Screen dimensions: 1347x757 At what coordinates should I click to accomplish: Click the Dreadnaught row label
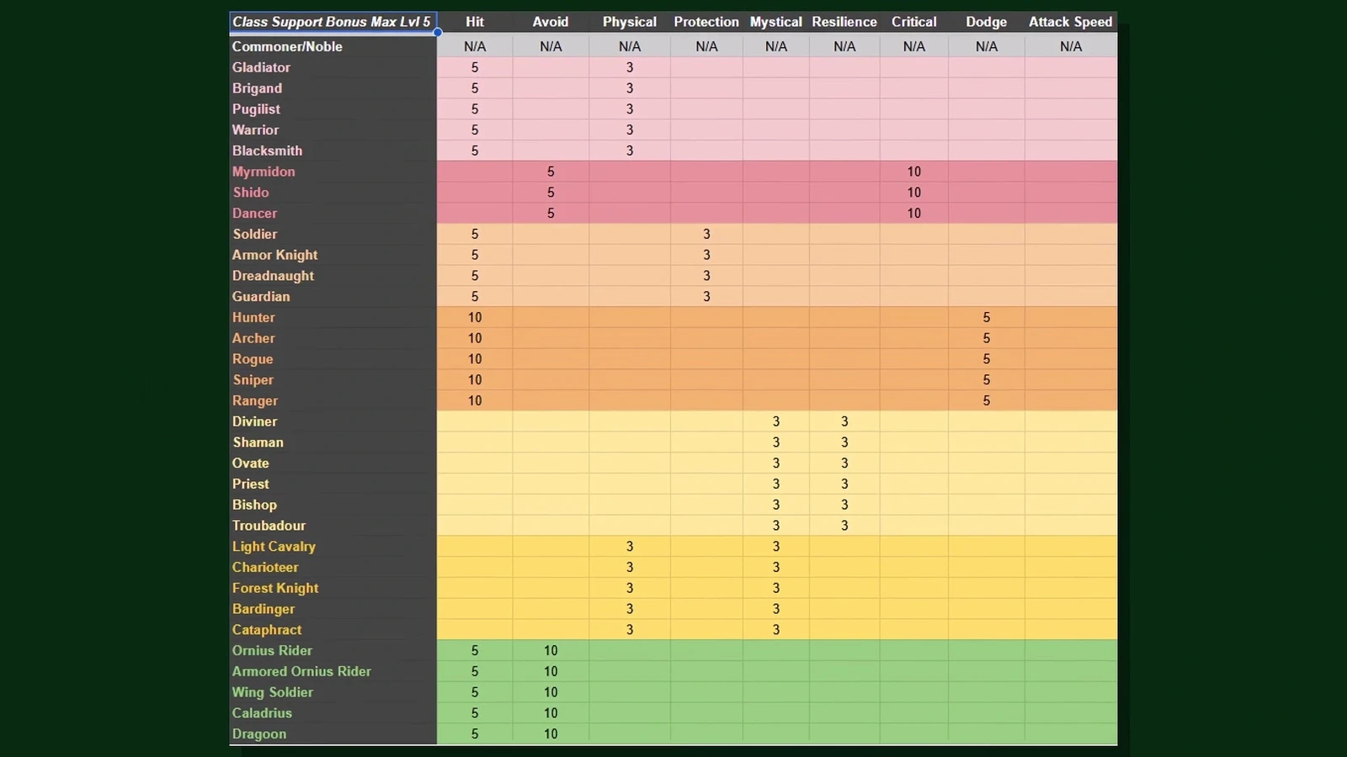(273, 276)
